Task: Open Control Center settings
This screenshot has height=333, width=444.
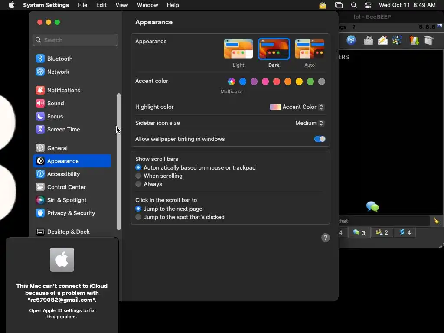Action: [x=72, y=187]
